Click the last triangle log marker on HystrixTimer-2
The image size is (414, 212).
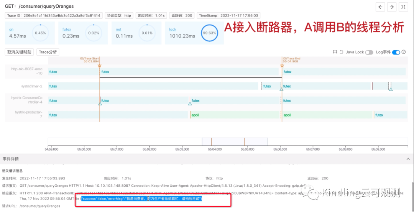pos(391,89)
